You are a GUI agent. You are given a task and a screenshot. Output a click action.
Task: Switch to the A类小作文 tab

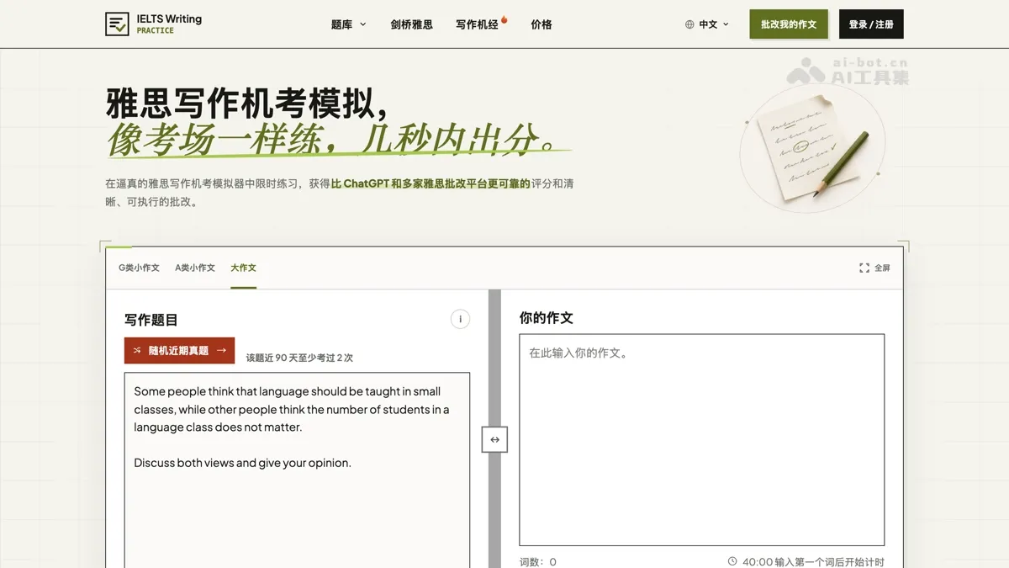(195, 268)
